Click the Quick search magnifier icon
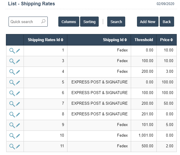This screenshot has height=155, width=180. [x=43, y=22]
